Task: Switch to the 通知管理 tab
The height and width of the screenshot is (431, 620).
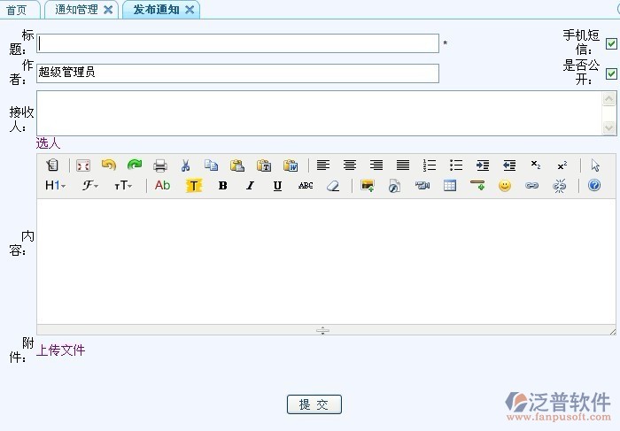Action: (x=76, y=10)
